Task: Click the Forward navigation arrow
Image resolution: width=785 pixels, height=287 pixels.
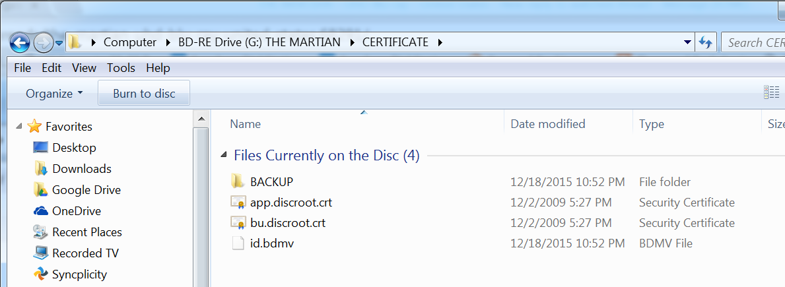Action: (x=44, y=43)
